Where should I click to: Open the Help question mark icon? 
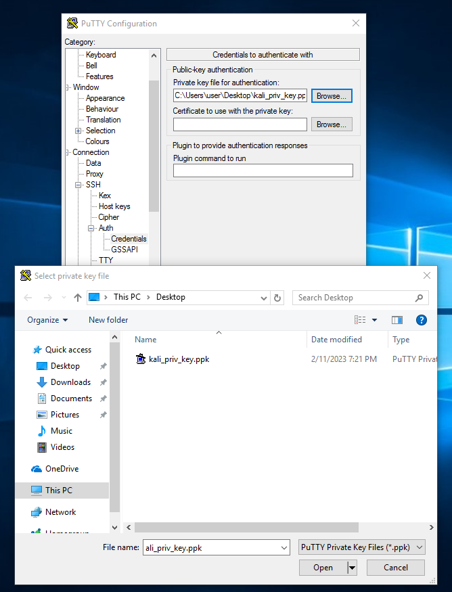[x=421, y=320]
